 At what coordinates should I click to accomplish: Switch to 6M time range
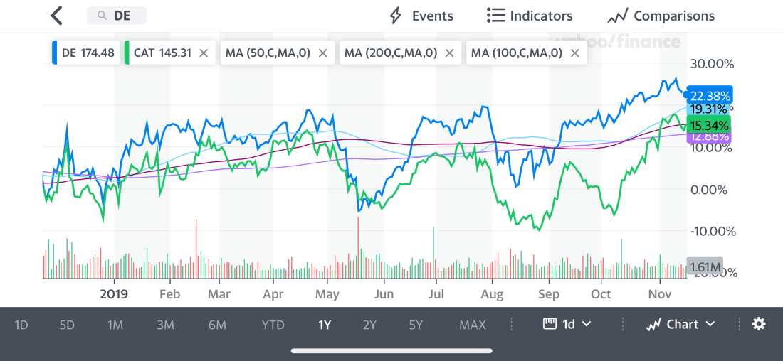(217, 325)
